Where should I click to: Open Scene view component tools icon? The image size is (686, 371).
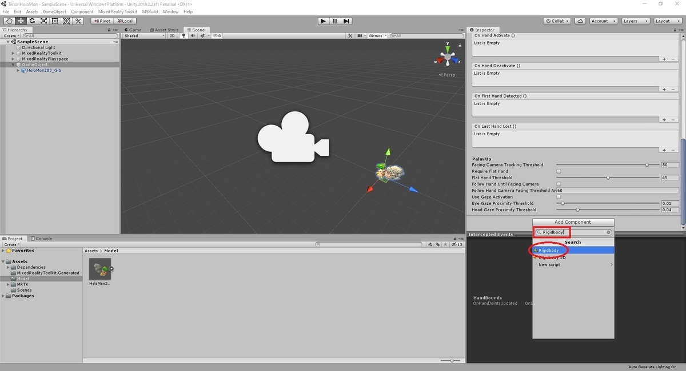[x=350, y=35]
